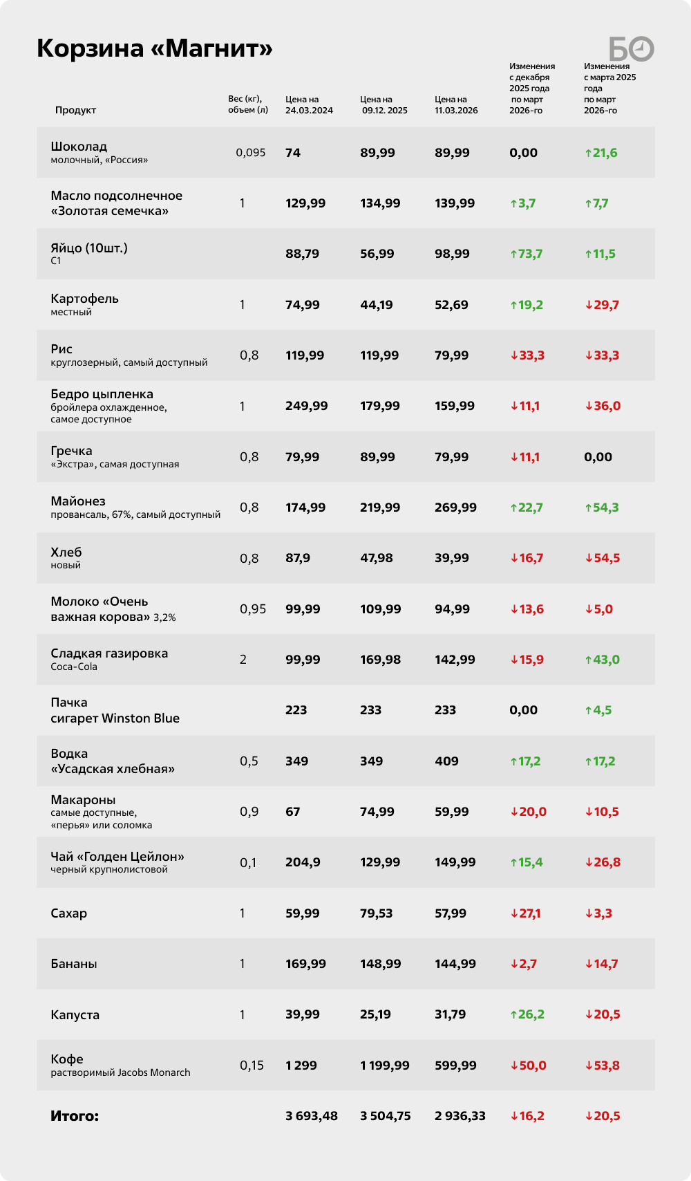Click «Изменения с декабря 2025 года» header

pos(532,89)
